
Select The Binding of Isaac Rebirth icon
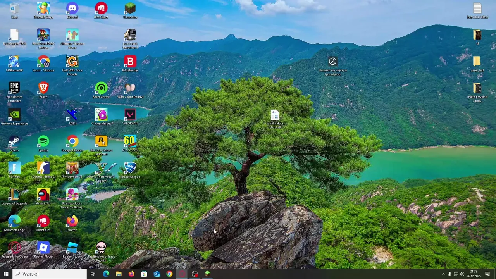tap(101, 251)
